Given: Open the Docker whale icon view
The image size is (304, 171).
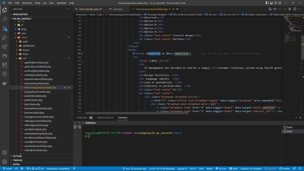Looking at the screenshot, I should [4, 84].
